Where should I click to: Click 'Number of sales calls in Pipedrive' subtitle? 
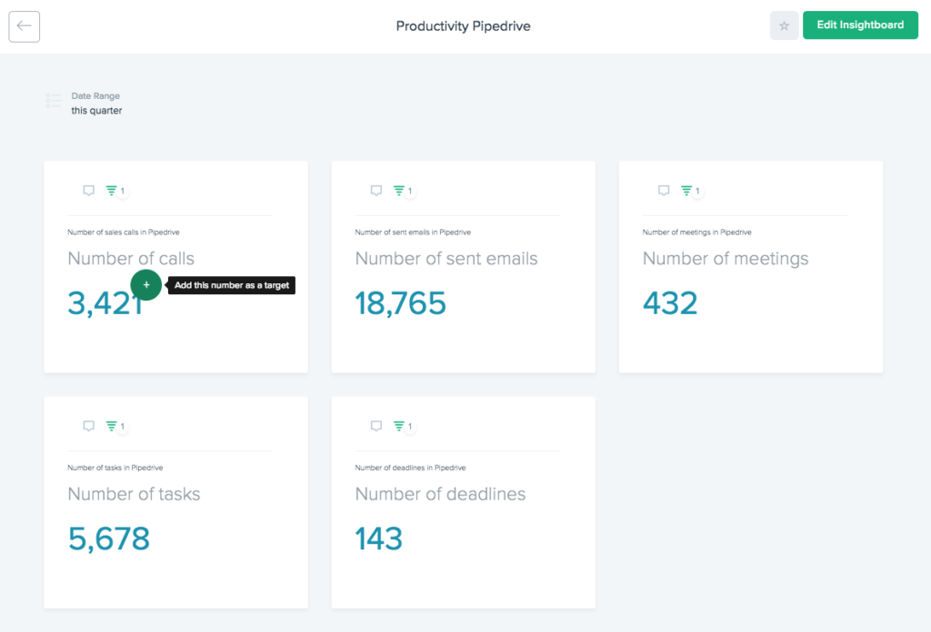[x=124, y=232]
